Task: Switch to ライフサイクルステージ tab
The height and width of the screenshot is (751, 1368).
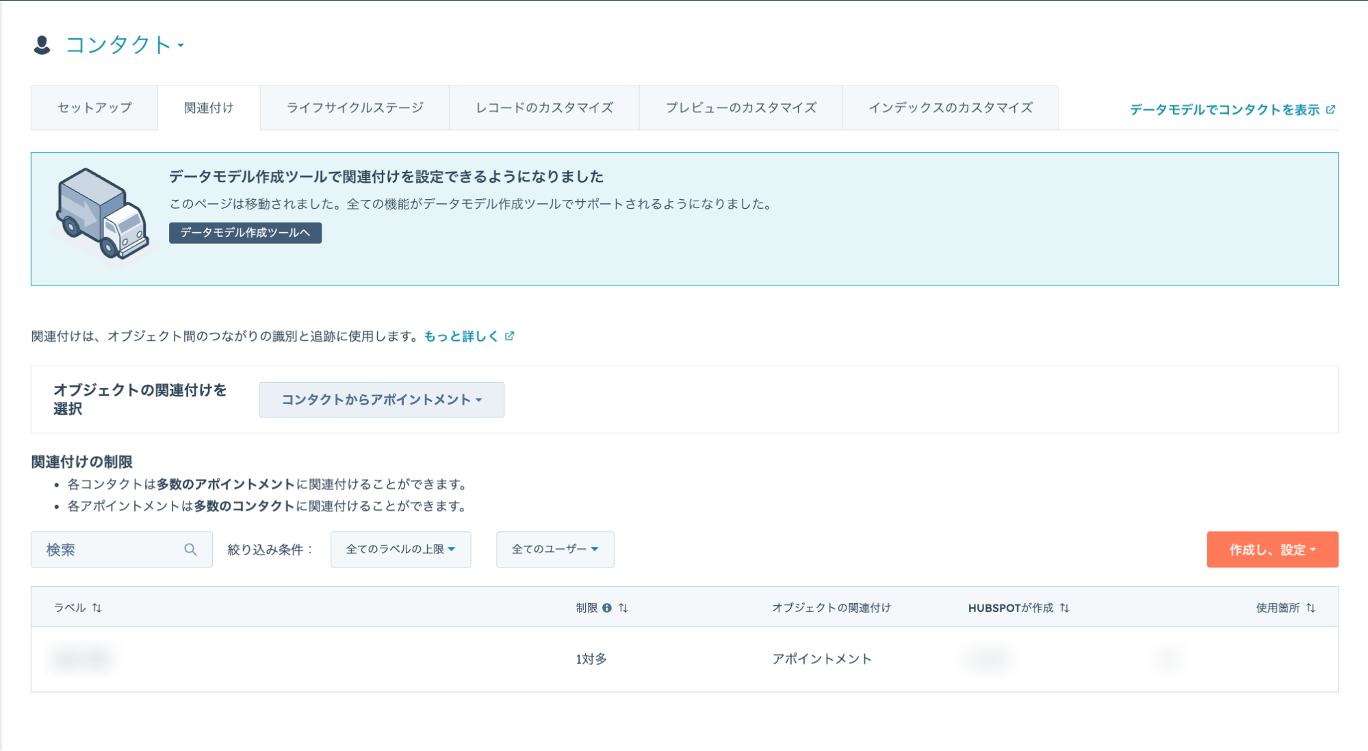Action: pos(354,108)
